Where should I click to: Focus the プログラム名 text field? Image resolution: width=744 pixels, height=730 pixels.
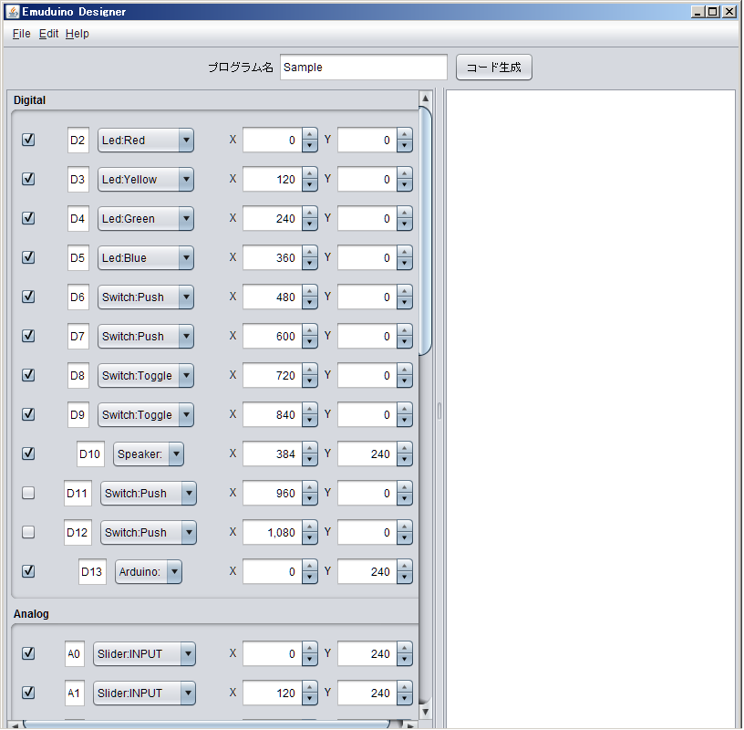364,68
